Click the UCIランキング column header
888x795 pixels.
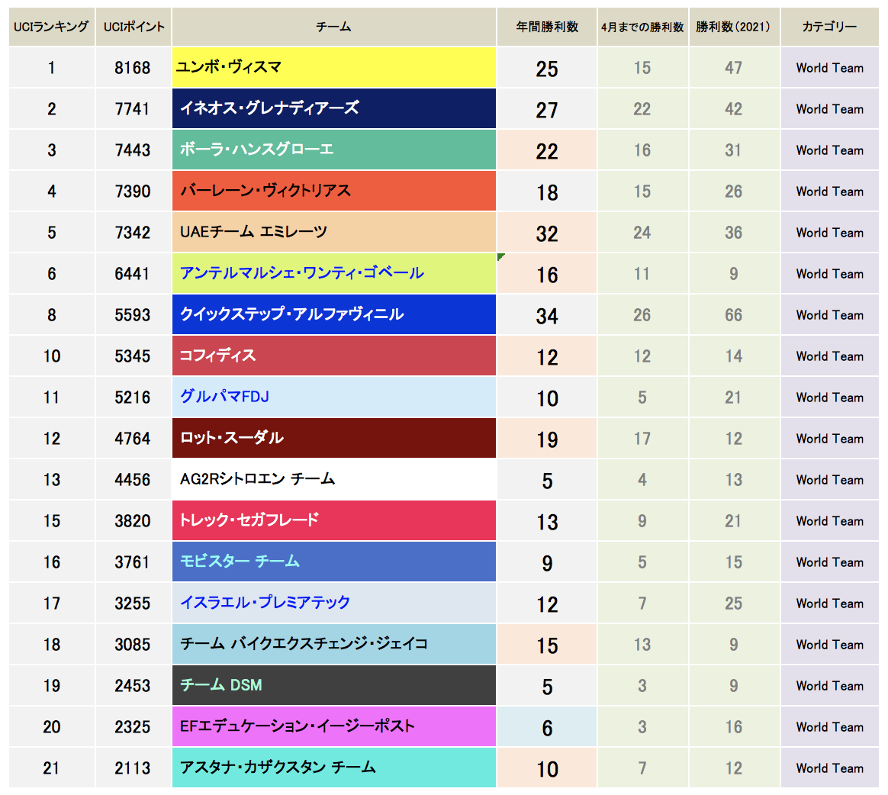tap(52, 27)
